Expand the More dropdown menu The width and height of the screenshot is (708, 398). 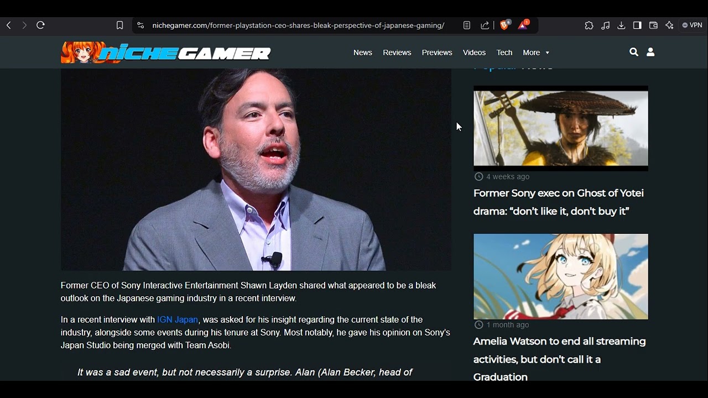(x=536, y=53)
